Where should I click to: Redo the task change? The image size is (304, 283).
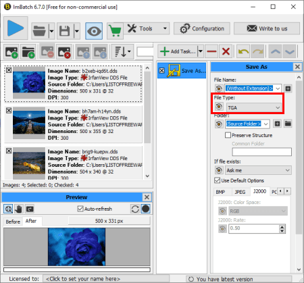257,51
